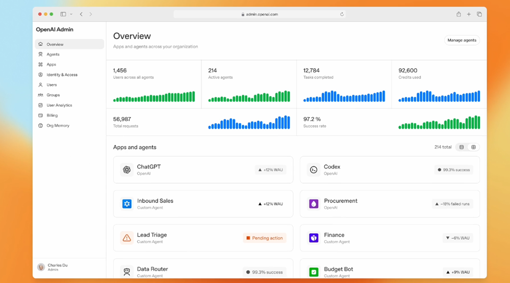The width and height of the screenshot is (510, 283).
Task: Switch to list view layout
Action: click(462, 147)
